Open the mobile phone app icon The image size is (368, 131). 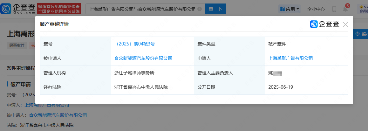pyautogui.click(x=334, y=9)
